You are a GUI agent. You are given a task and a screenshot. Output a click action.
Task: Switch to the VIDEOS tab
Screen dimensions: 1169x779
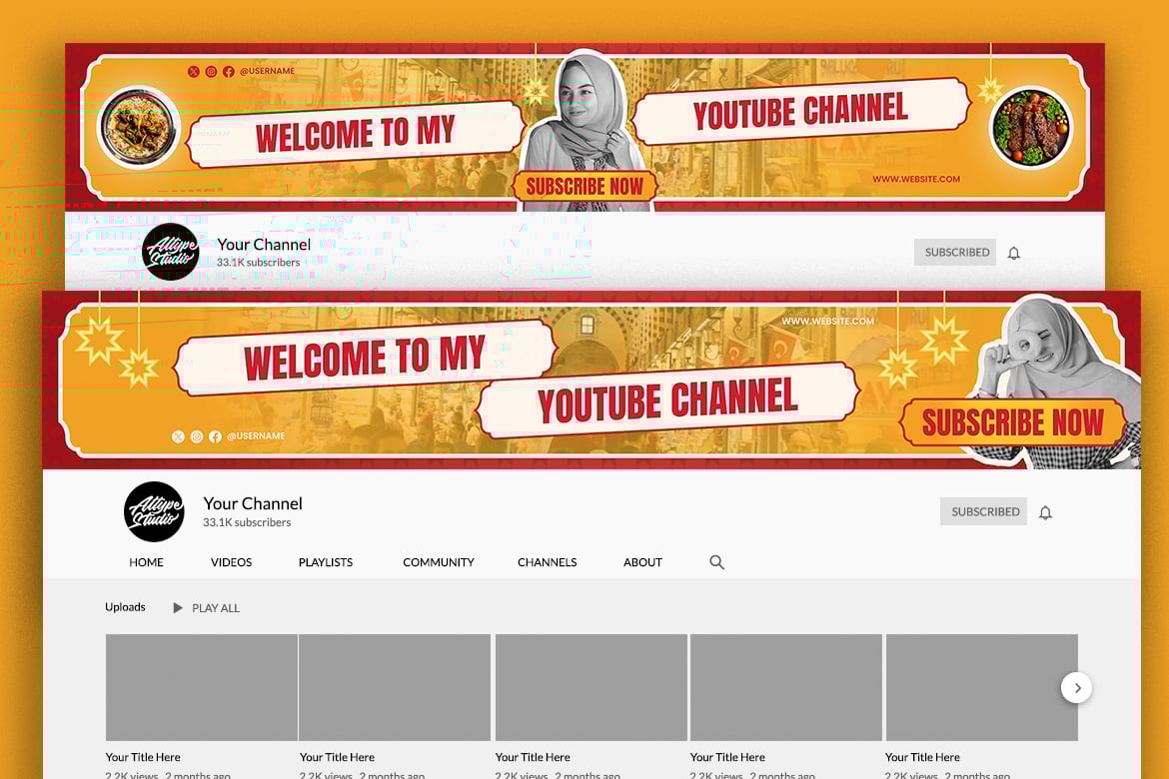231,562
